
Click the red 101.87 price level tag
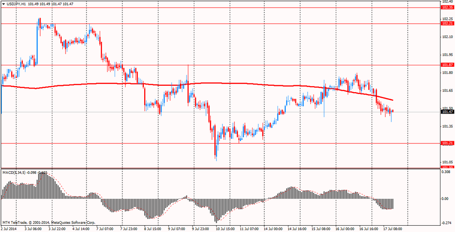447,65
